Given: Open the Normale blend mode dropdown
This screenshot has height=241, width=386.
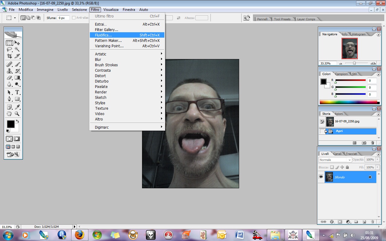Looking at the screenshot, I should coord(335,160).
